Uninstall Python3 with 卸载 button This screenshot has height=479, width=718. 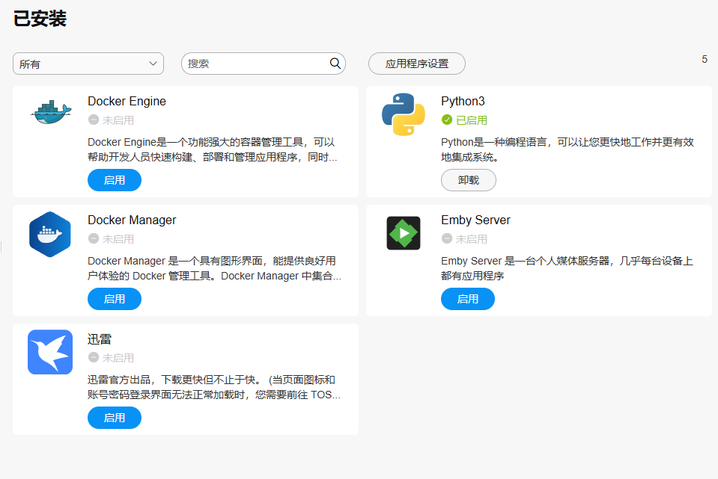(469, 180)
